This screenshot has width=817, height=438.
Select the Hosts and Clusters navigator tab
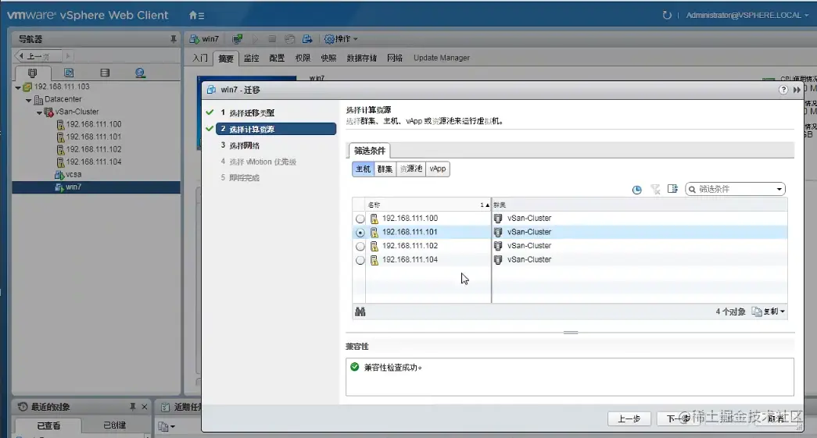[x=32, y=73]
